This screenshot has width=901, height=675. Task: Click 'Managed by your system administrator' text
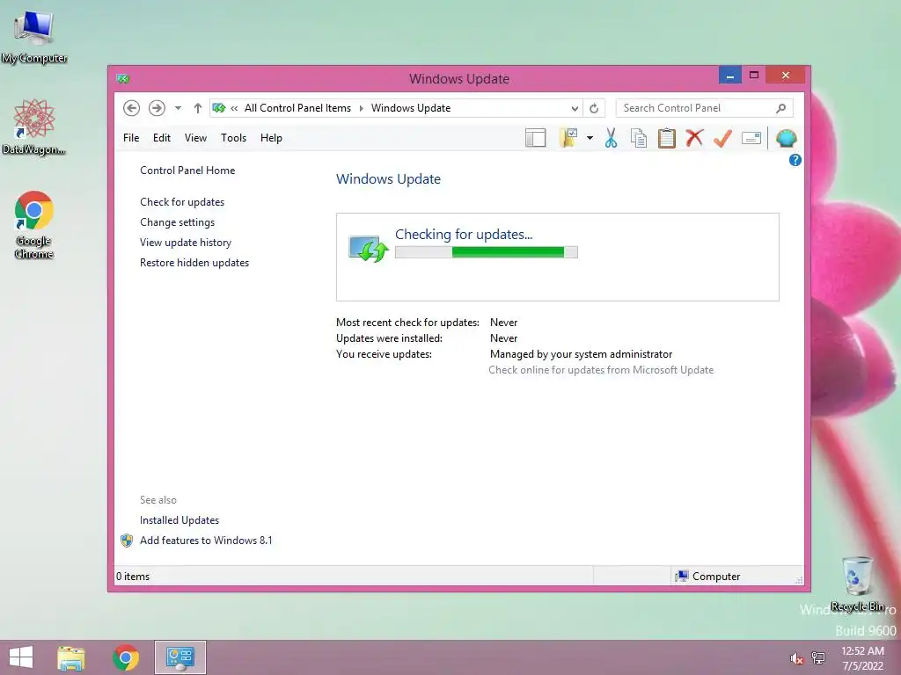pyautogui.click(x=581, y=354)
